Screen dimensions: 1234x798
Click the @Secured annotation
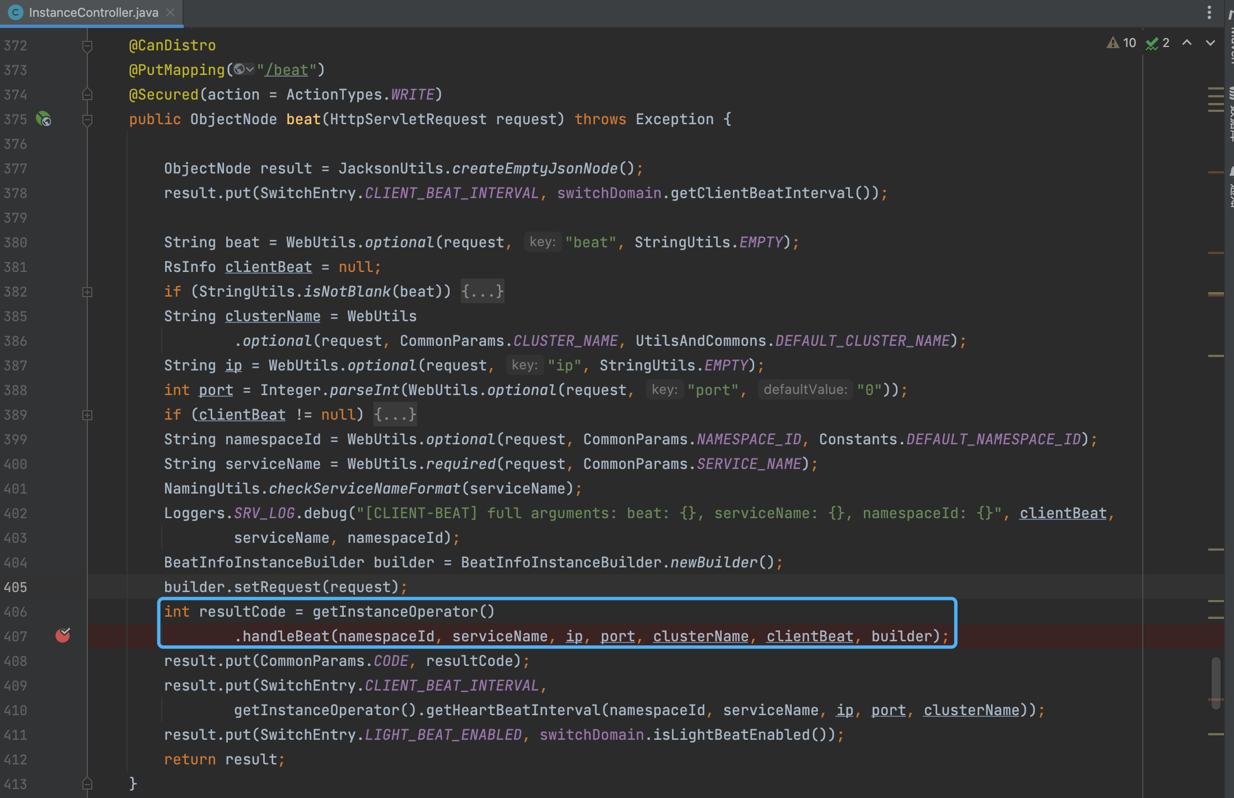[163, 95]
